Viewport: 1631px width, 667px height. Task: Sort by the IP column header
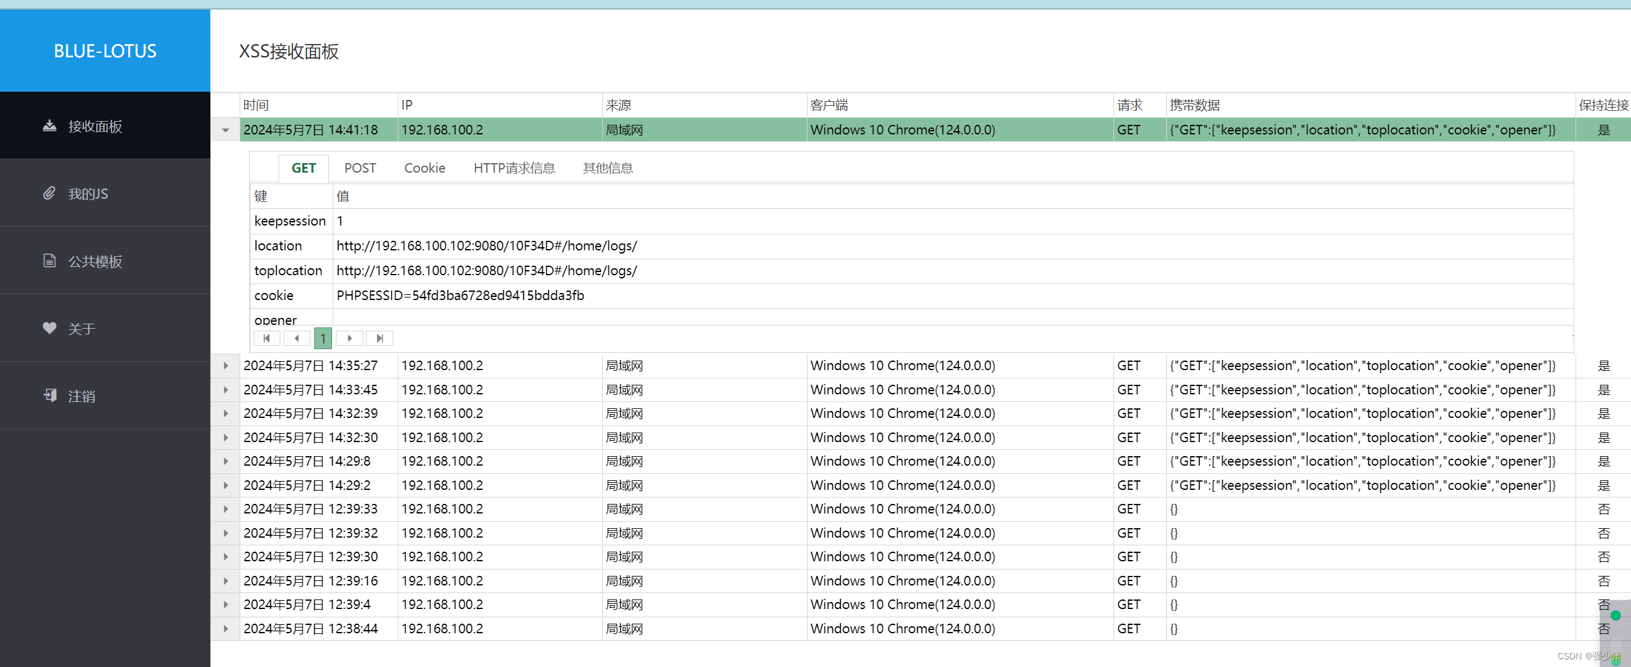click(x=500, y=105)
